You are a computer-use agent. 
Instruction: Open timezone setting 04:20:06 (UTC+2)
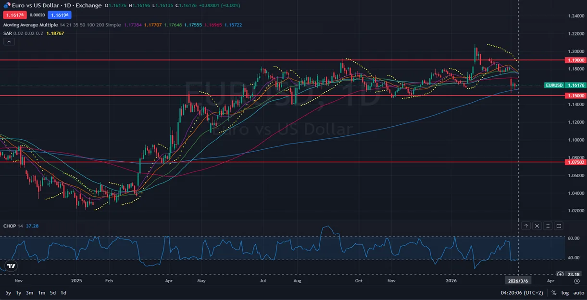point(522,293)
